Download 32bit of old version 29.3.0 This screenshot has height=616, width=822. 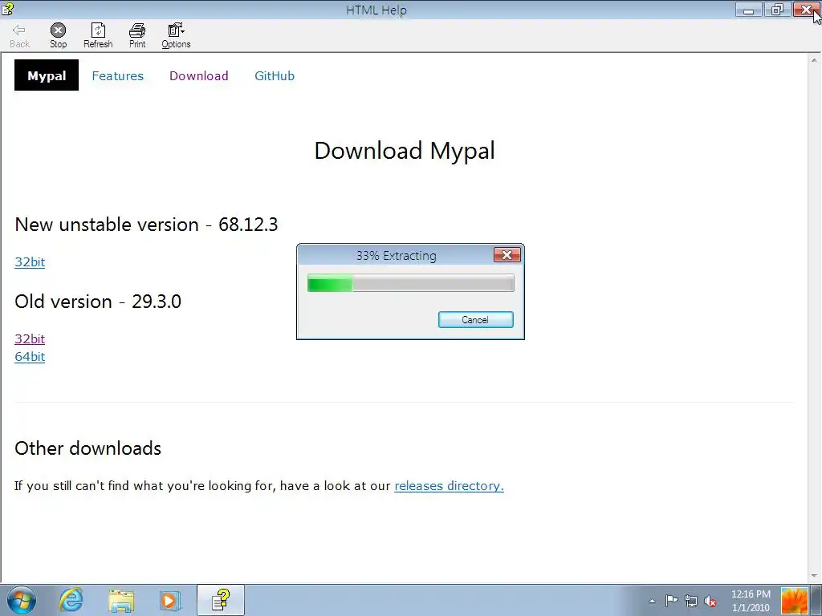coord(30,339)
